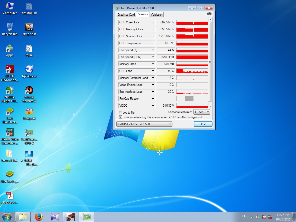This screenshot has width=296, height=222.
Task: Switch to the racing game taskbar item
Action: (71, 217)
